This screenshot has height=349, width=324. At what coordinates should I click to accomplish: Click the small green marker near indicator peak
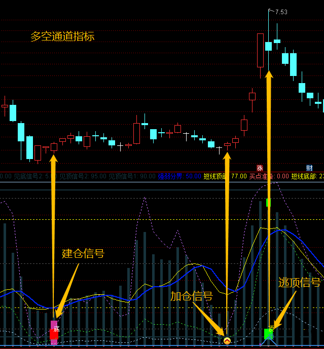pyautogui.click(x=268, y=203)
